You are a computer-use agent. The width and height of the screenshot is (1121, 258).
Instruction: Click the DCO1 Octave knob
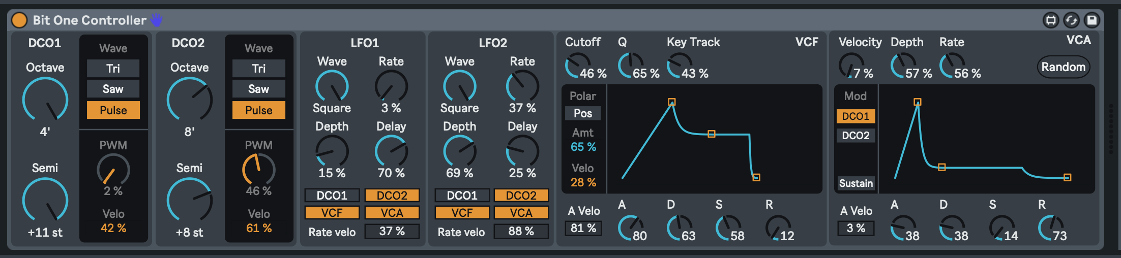pyautogui.click(x=45, y=100)
